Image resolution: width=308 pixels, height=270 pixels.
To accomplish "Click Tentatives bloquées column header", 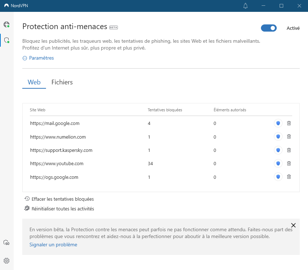I will [165, 110].
